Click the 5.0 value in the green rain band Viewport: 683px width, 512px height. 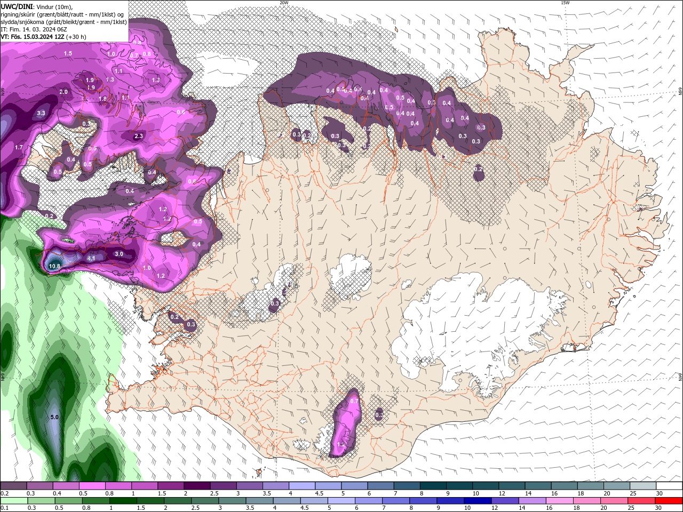(x=54, y=417)
